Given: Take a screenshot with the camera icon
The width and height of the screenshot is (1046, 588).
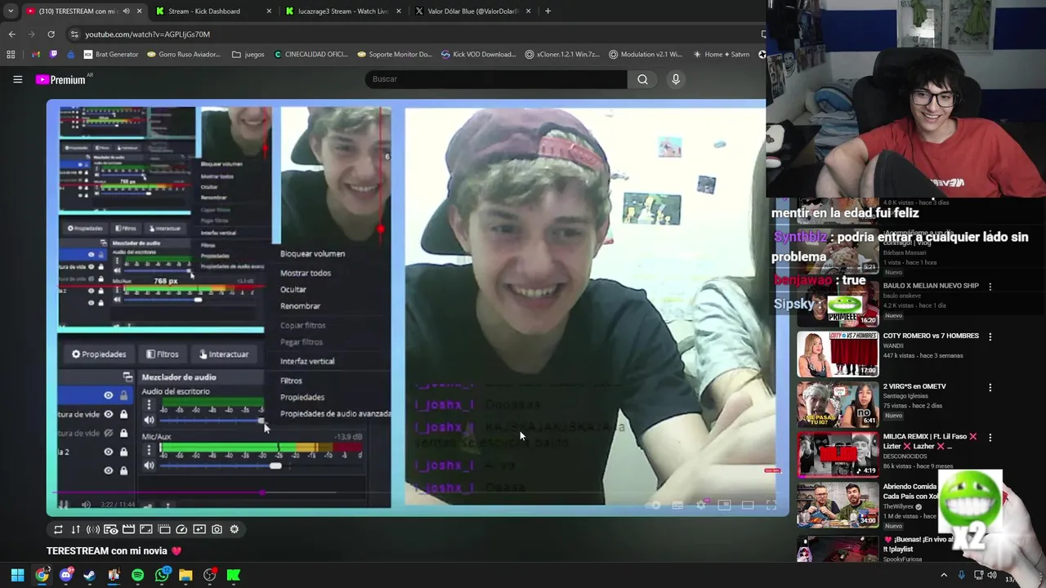Looking at the screenshot, I should [x=217, y=529].
